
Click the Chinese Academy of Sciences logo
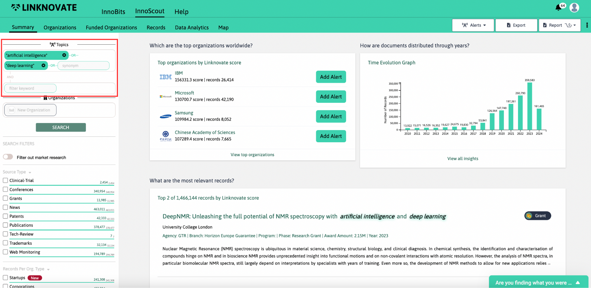click(x=165, y=136)
